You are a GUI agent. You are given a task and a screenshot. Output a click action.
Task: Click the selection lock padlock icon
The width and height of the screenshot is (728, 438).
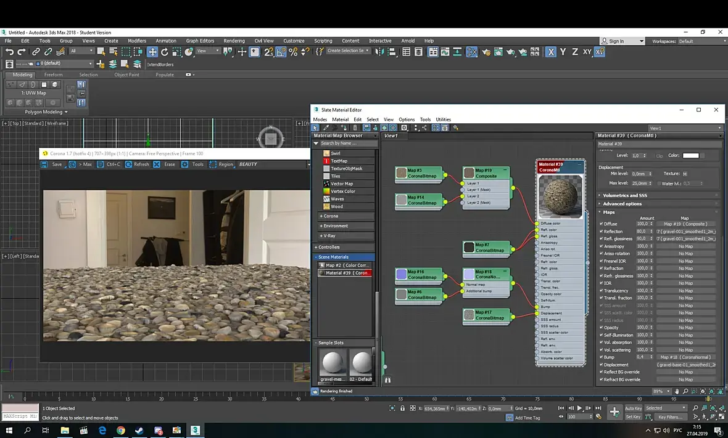[x=402, y=408]
